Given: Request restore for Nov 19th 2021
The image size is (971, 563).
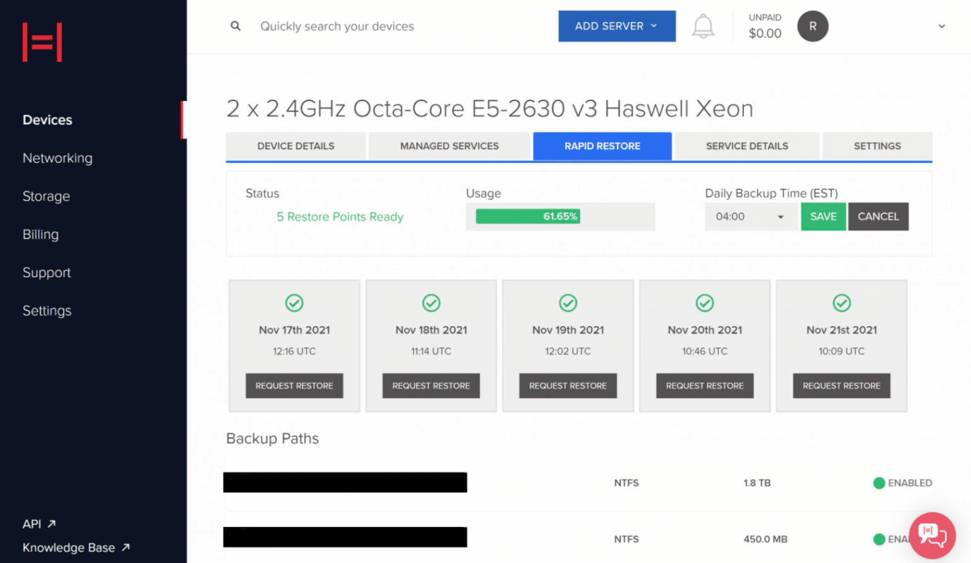Looking at the screenshot, I should 568,385.
